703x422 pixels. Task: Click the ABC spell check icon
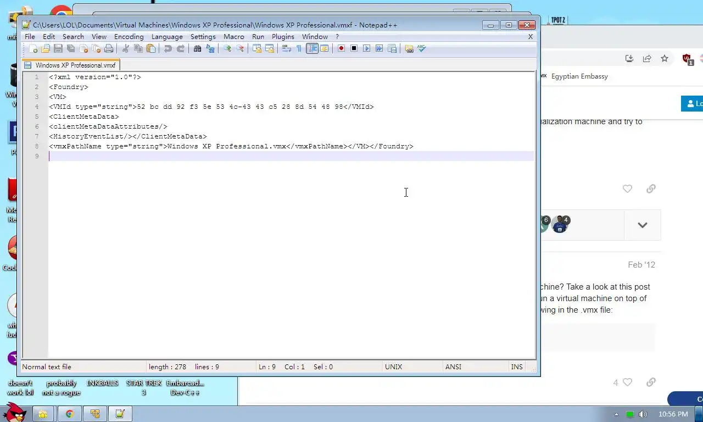[x=422, y=48]
